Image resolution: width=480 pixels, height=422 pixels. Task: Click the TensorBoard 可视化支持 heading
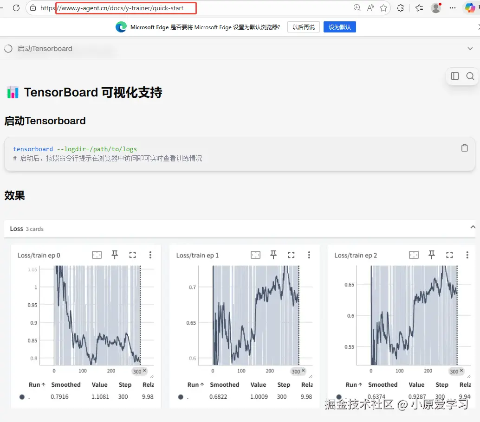[x=93, y=92]
